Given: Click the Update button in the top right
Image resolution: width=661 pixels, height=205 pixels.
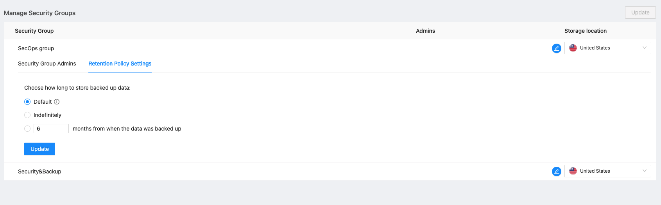Looking at the screenshot, I should [640, 12].
